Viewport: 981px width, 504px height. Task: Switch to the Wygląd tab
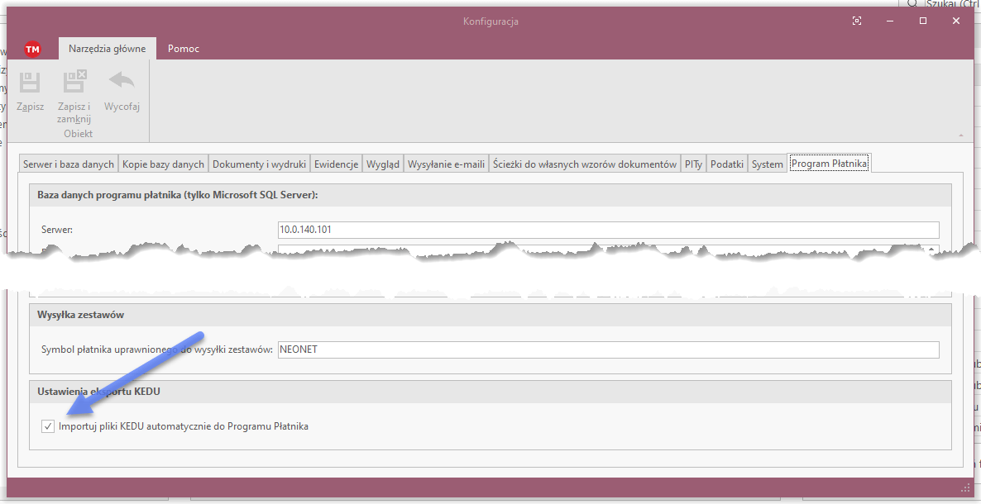click(382, 164)
